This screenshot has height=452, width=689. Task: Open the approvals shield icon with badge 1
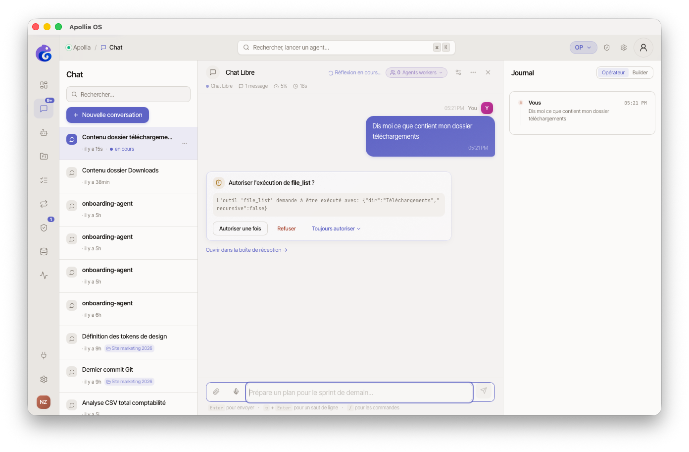point(44,227)
